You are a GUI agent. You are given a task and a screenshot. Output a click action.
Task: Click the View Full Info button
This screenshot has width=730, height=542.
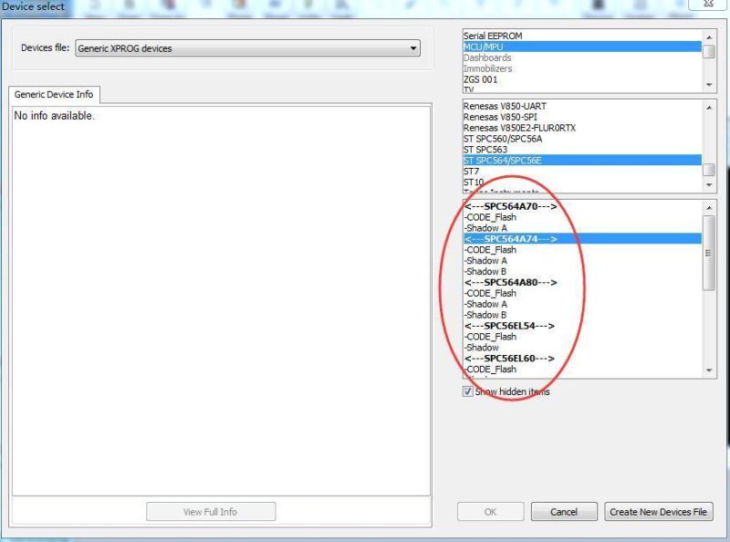coord(211,512)
